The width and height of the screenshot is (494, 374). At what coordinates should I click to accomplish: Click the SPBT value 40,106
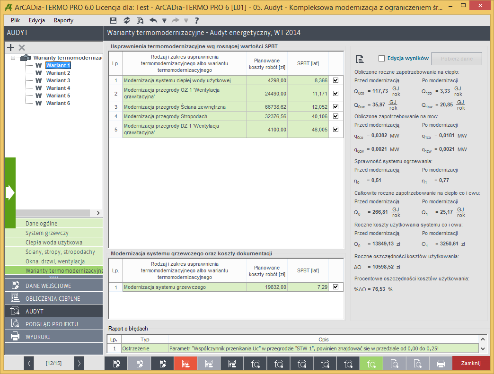coord(308,116)
